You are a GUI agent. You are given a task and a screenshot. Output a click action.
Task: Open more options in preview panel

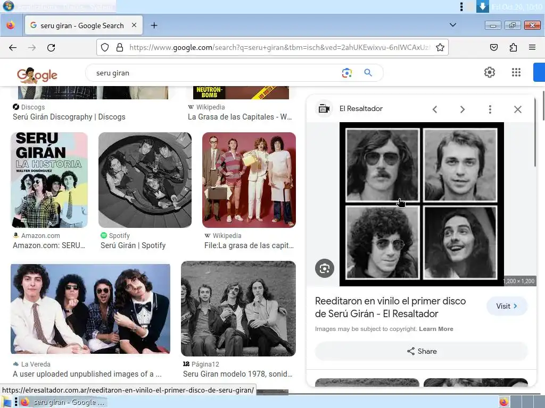490,109
